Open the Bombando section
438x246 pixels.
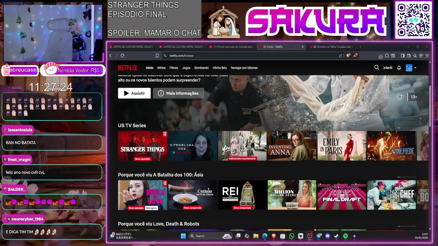tap(202, 68)
